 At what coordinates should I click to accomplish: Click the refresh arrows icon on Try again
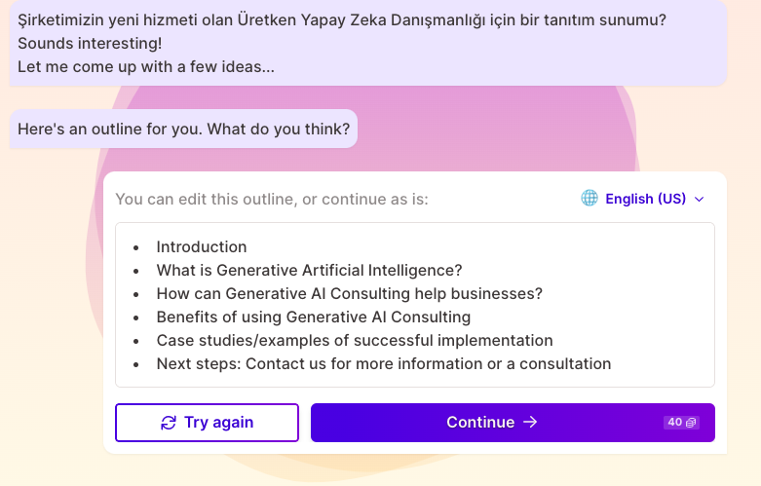169,423
